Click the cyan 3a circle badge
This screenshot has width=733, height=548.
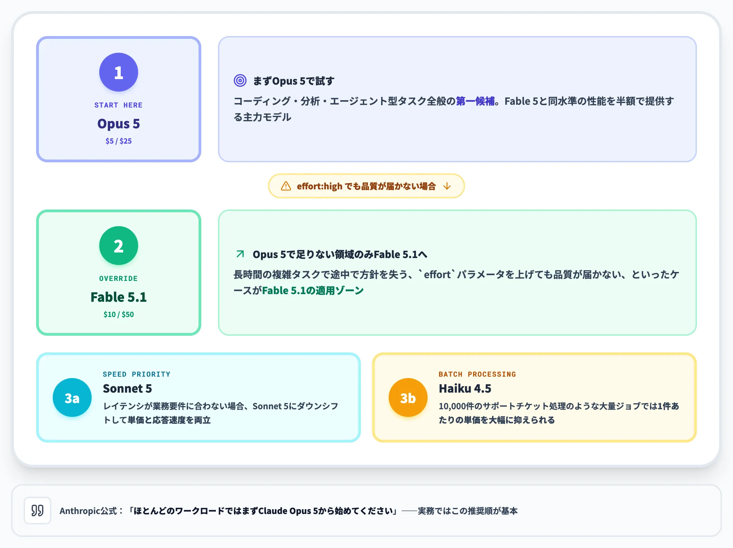(x=72, y=397)
